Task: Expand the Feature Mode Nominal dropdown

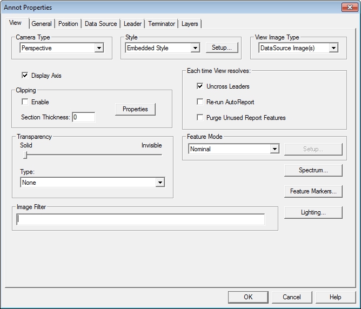Action: pos(275,149)
